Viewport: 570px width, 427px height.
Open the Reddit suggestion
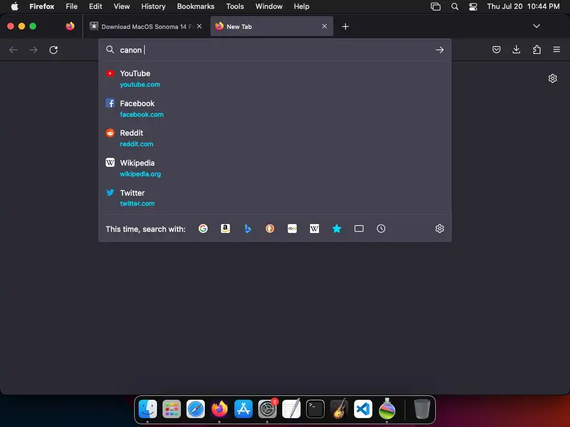275,138
